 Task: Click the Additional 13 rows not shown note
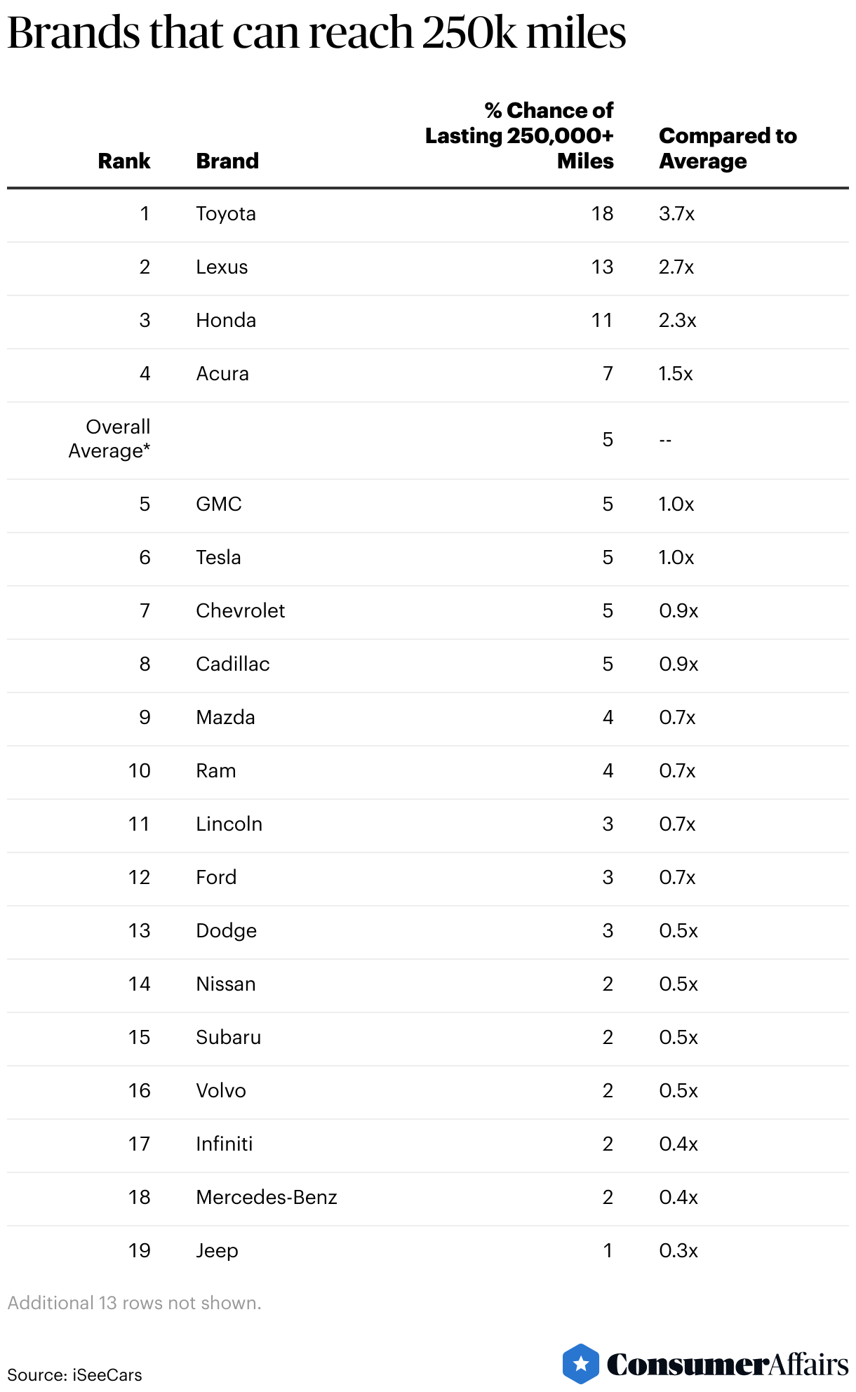coord(134,1303)
